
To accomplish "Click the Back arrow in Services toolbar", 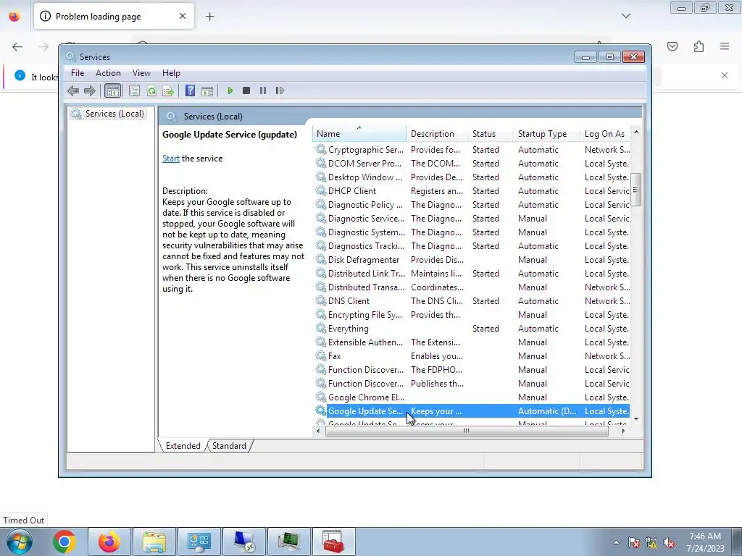I will 73,90.
